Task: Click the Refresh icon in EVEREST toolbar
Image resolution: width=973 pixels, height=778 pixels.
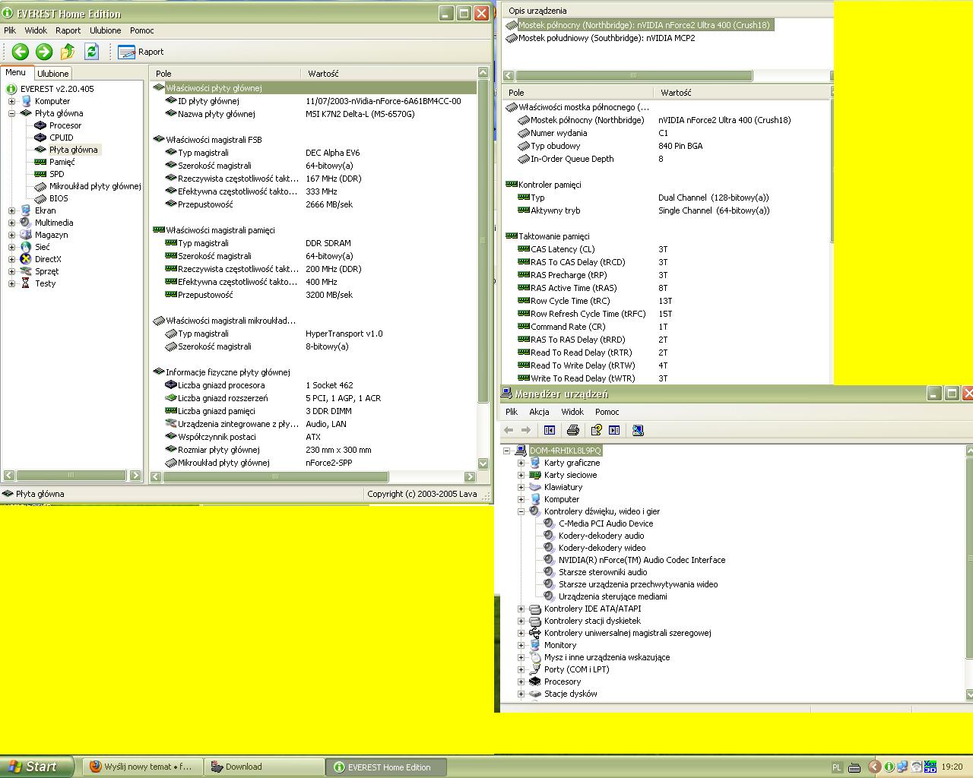Action: click(92, 52)
